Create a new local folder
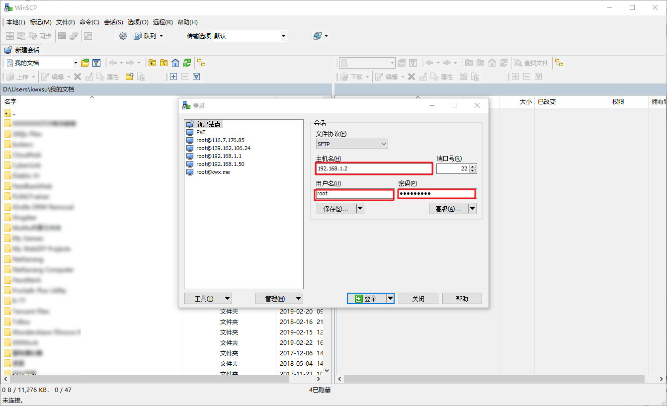The width and height of the screenshot is (667, 406). (129, 77)
